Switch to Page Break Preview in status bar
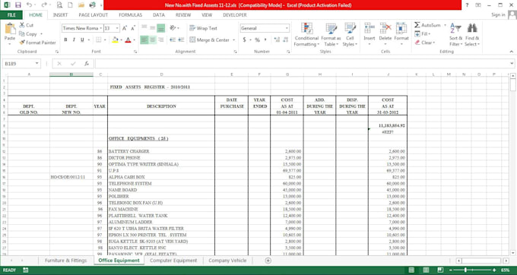 point(440,270)
